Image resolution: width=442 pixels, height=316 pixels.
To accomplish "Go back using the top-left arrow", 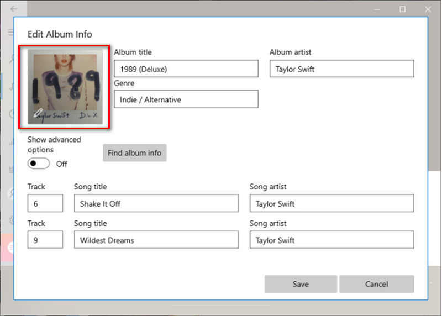I will [x=13, y=9].
